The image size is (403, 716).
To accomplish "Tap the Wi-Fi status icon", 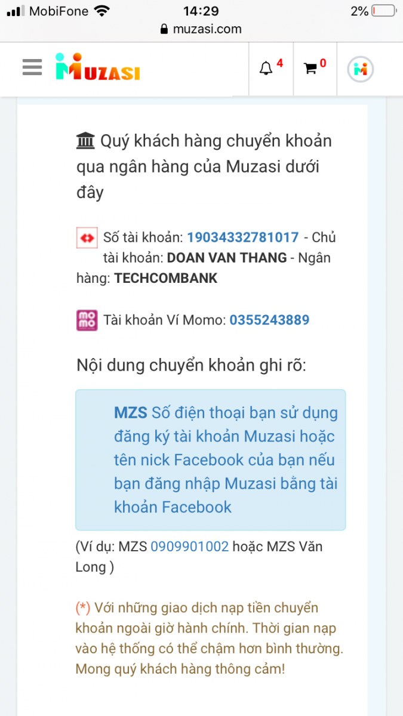I will (102, 11).
